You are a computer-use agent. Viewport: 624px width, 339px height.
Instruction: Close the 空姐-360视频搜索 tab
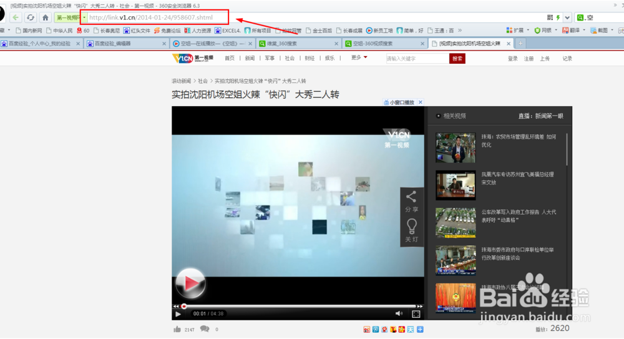coord(422,44)
